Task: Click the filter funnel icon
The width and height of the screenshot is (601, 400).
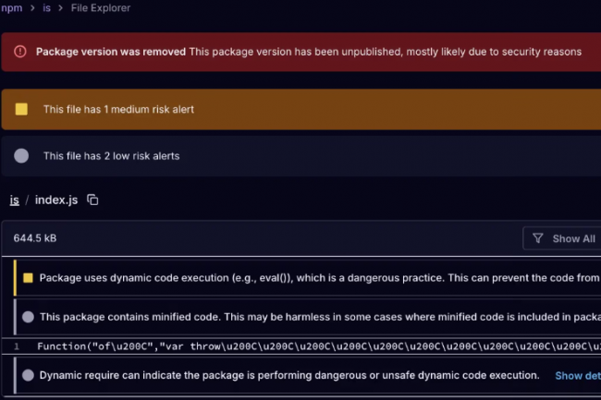Action: (x=539, y=238)
